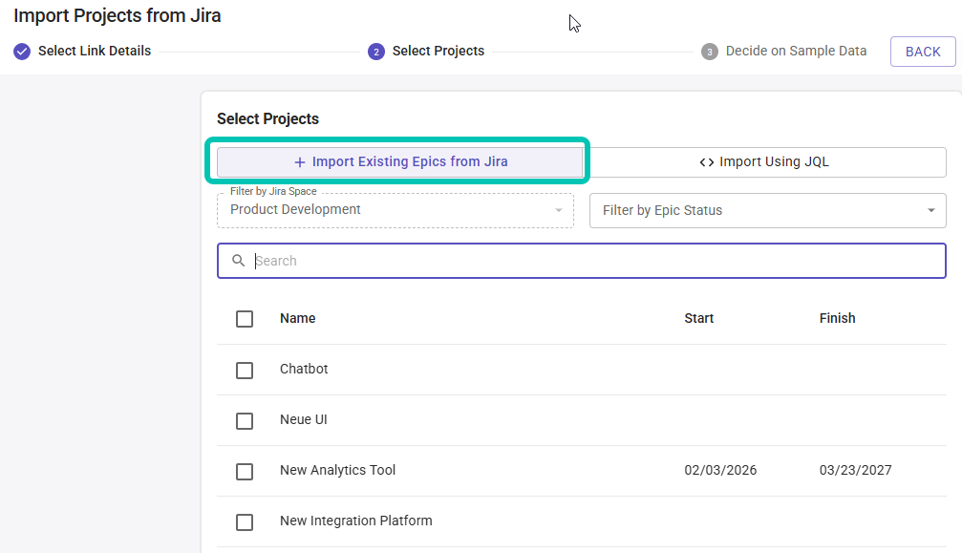The height and width of the screenshot is (553, 962).
Task: Click the Start column header
Action: click(698, 318)
